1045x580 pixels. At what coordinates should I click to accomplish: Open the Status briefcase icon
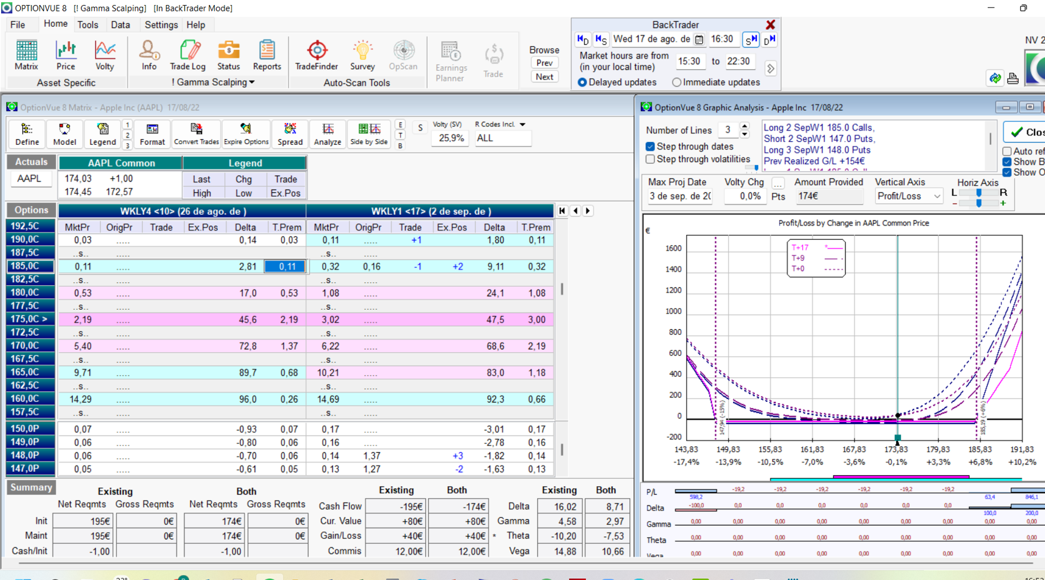[228, 56]
